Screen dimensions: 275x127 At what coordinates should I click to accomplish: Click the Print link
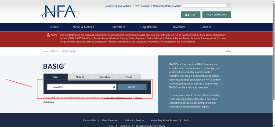[x=228, y=52]
